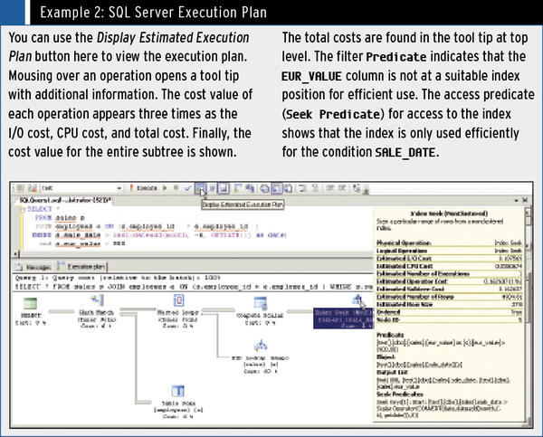This screenshot has height=437, width=543.
Task: Click the Seek Predicates heading in tooltip
Action: coord(400,394)
